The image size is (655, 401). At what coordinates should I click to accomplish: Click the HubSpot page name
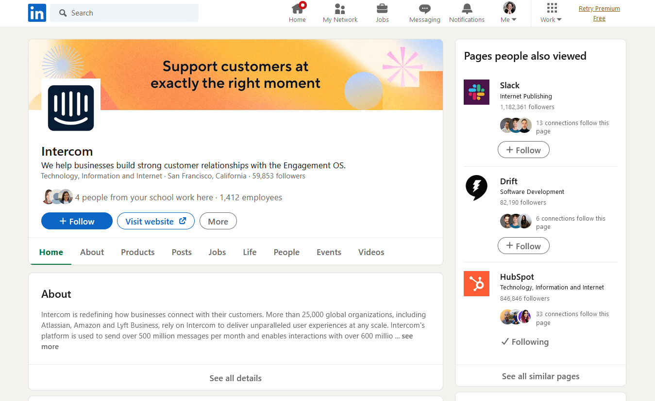point(517,277)
